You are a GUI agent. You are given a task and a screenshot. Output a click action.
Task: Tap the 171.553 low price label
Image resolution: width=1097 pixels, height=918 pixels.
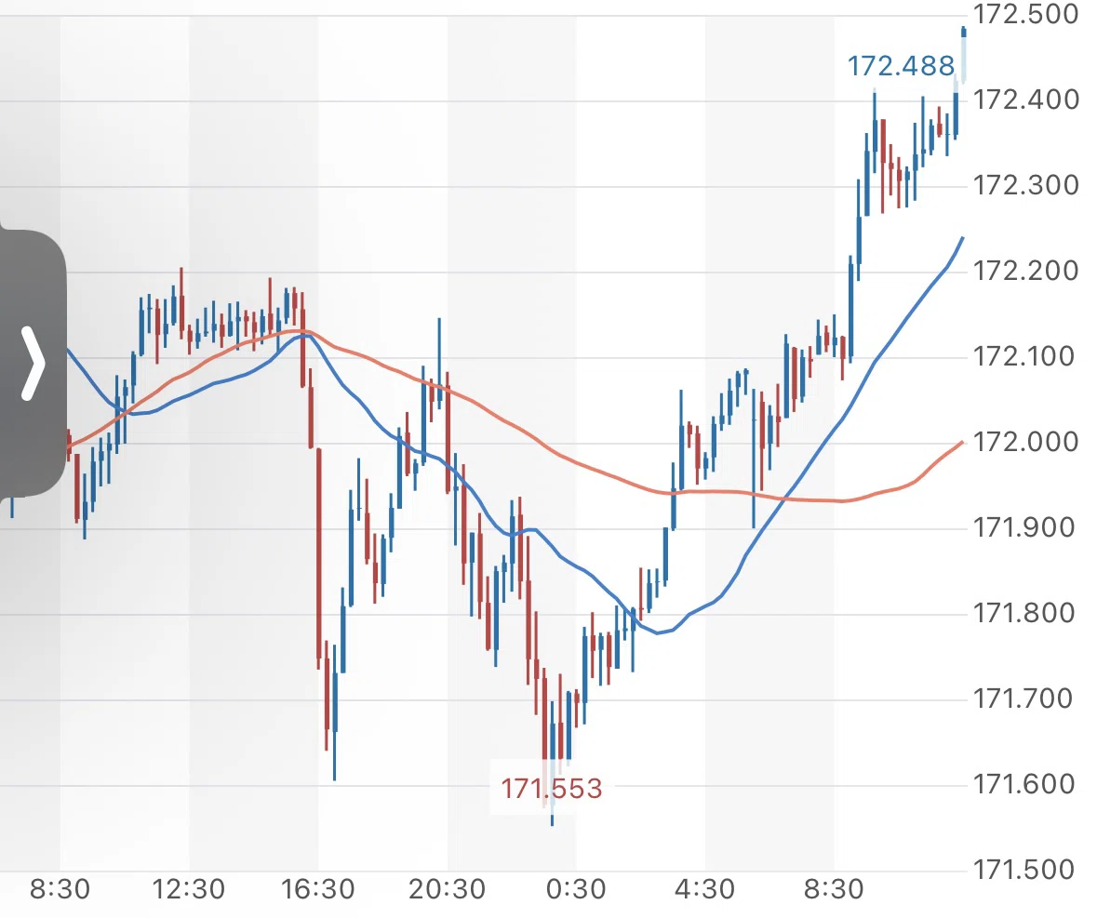pyautogui.click(x=552, y=789)
